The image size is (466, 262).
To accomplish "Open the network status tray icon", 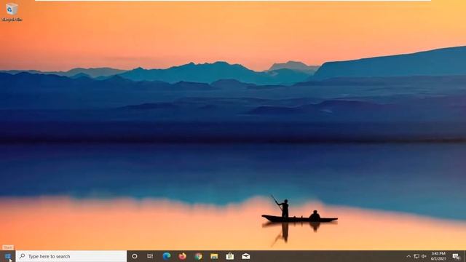I will pos(416,256).
